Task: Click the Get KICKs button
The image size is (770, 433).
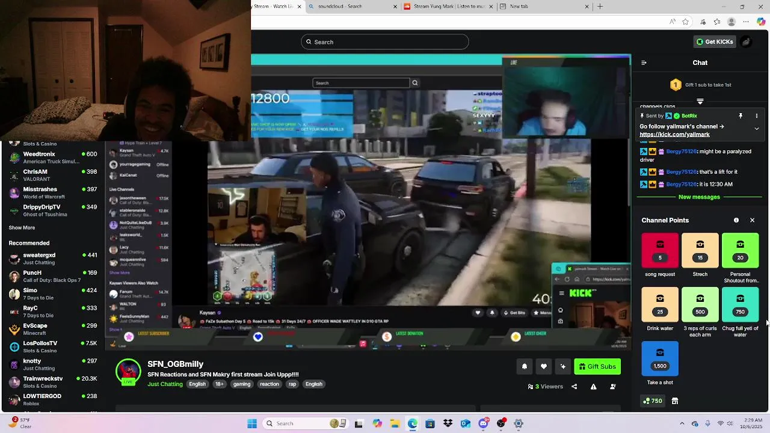Action: [715, 41]
